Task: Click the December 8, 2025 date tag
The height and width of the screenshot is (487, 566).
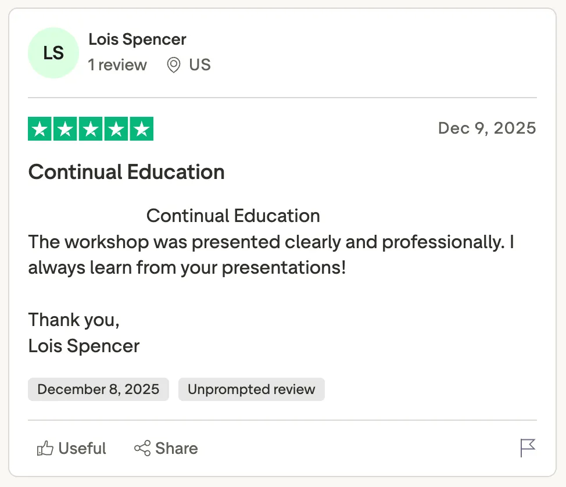Action: point(98,389)
